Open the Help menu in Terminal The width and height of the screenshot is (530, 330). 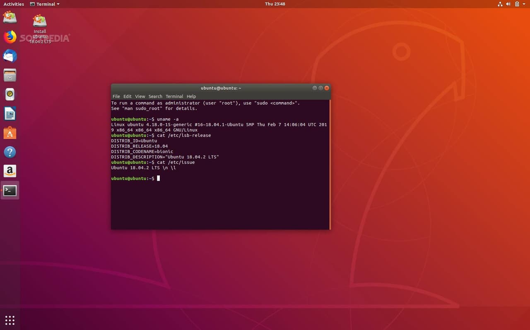pyautogui.click(x=191, y=96)
